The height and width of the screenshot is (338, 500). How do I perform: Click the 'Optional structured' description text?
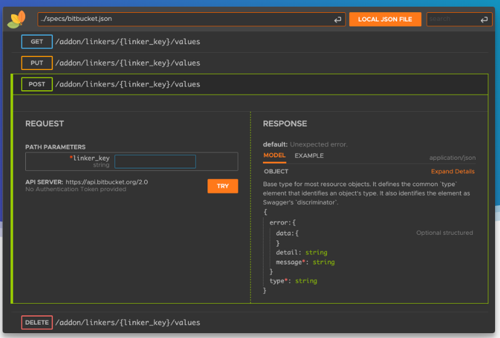pos(444,233)
